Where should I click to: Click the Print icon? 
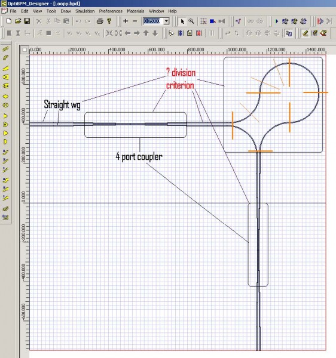point(100,21)
